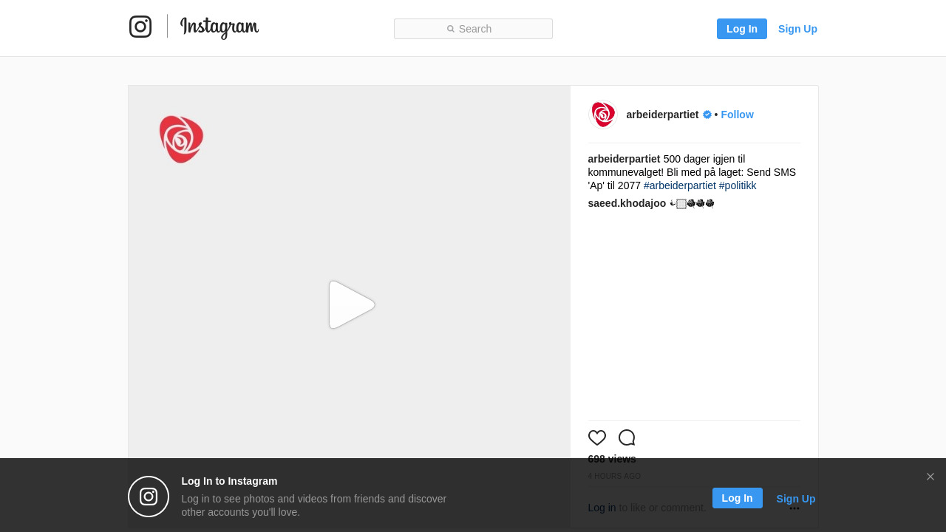This screenshot has height=532, width=946.
Task: Click the search magnifier in the search box
Action: click(x=451, y=29)
